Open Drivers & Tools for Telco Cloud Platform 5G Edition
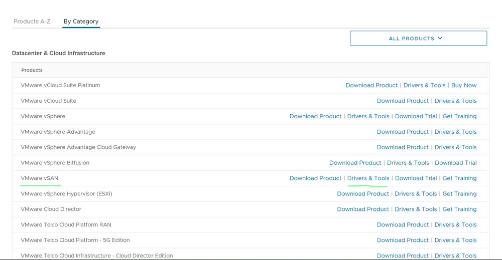Viewport: 502px width, 260px height. click(455, 240)
